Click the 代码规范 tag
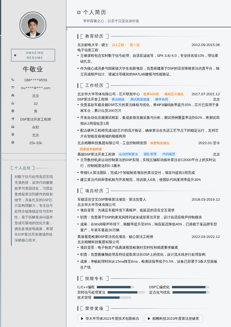The width and height of the screenshot is (231, 327). [x=169, y=154]
